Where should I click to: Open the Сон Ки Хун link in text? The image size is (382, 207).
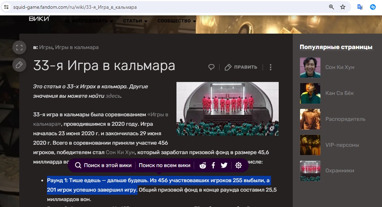tap(120, 152)
